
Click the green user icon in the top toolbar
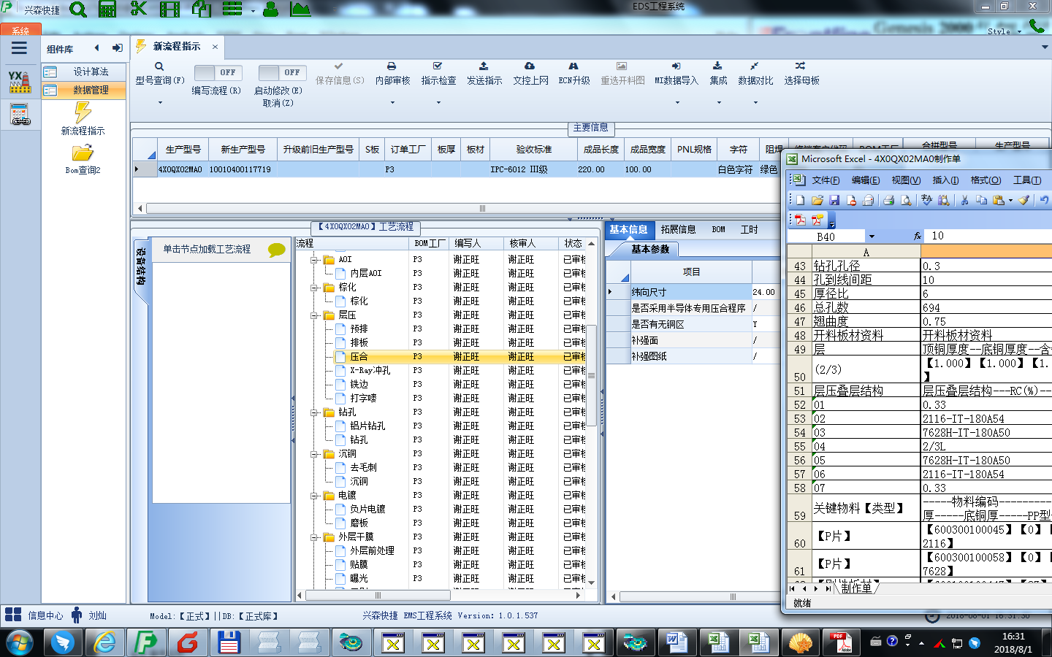pos(270,9)
